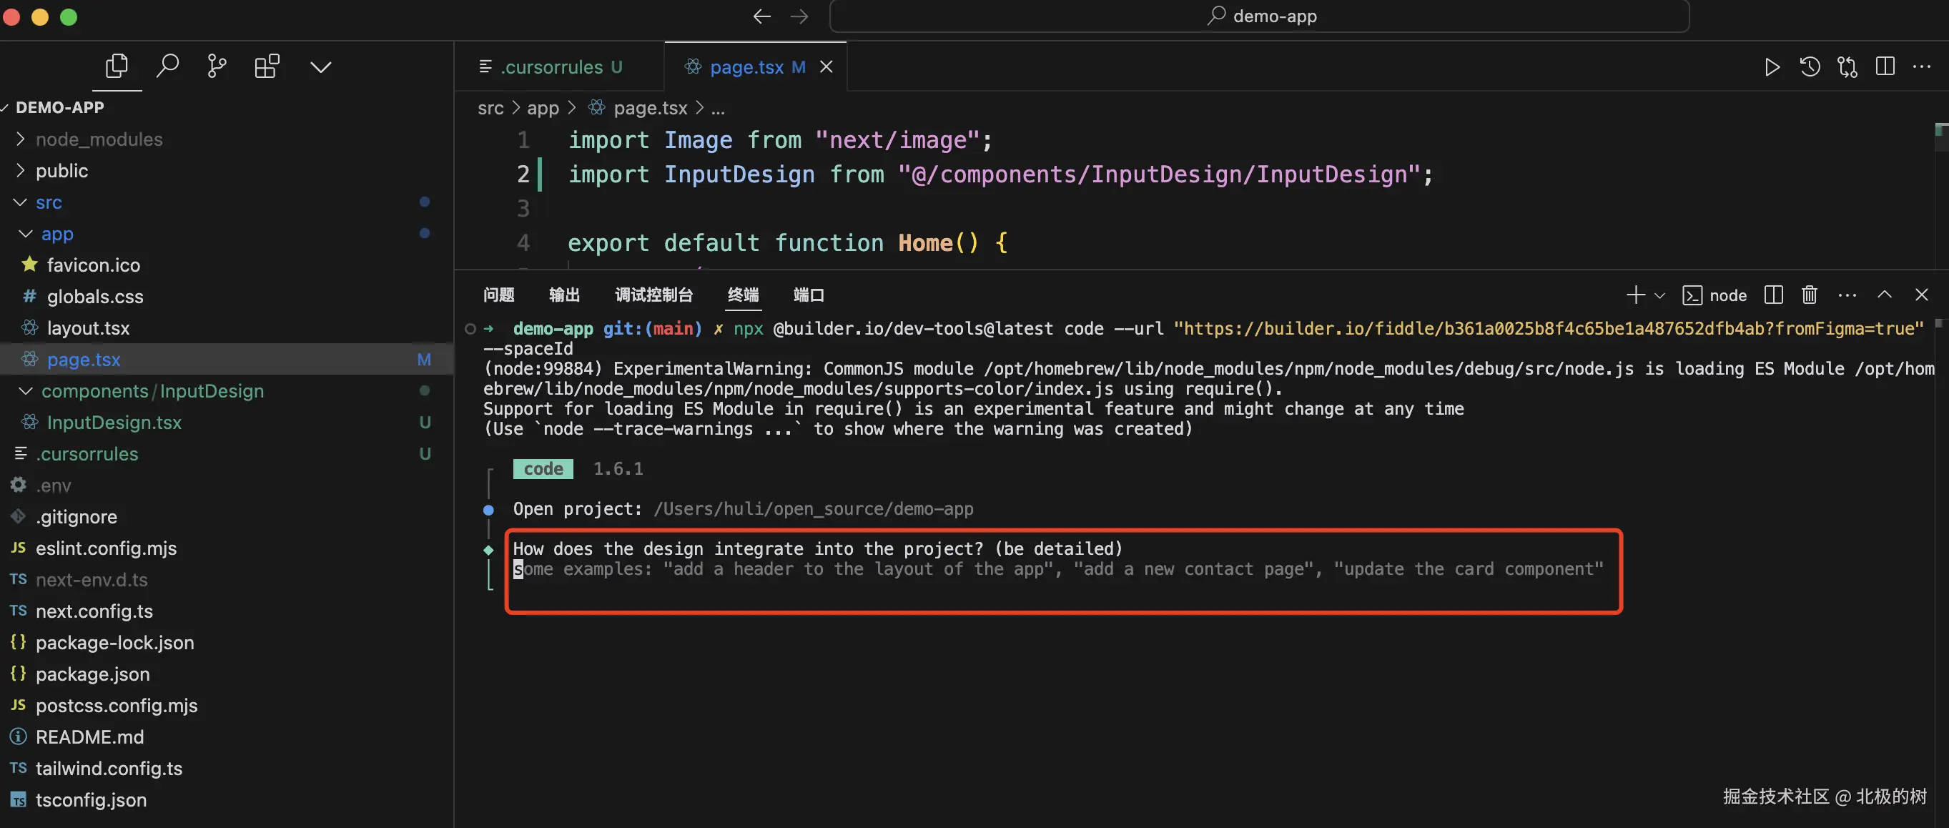Image resolution: width=1949 pixels, height=828 pixels.
Task: Collapse the src folder
Action: pos(49,202)
